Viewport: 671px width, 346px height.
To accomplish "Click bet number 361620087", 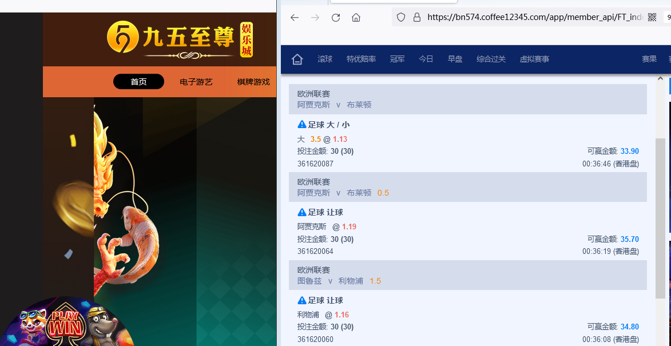I will 315,164.
